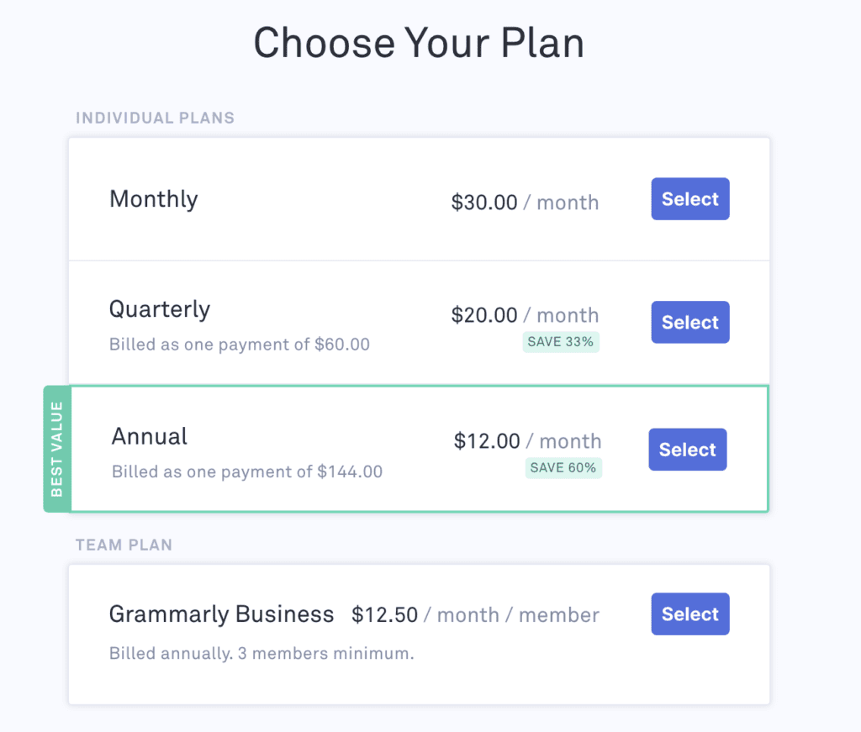The height and width of the screenshot is (732, 861).
Task: Click 'Billed as one payment of $144.00' text
Action: tap(247, 472)
